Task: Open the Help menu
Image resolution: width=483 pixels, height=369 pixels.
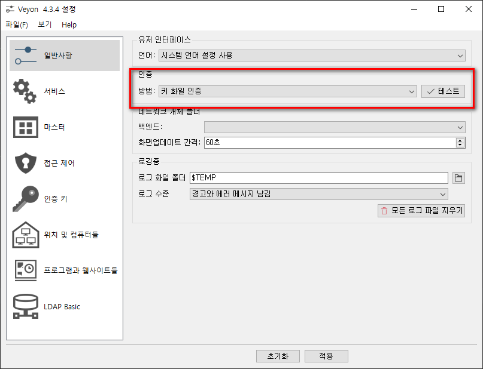Action: 69,25
